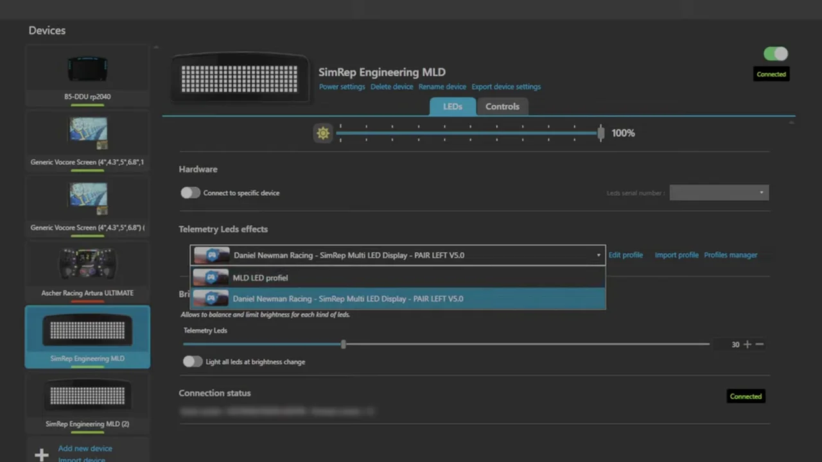Choose the MLD LED profiel option
The width and height of the screenshot is (822, 462).
[398, 278]
